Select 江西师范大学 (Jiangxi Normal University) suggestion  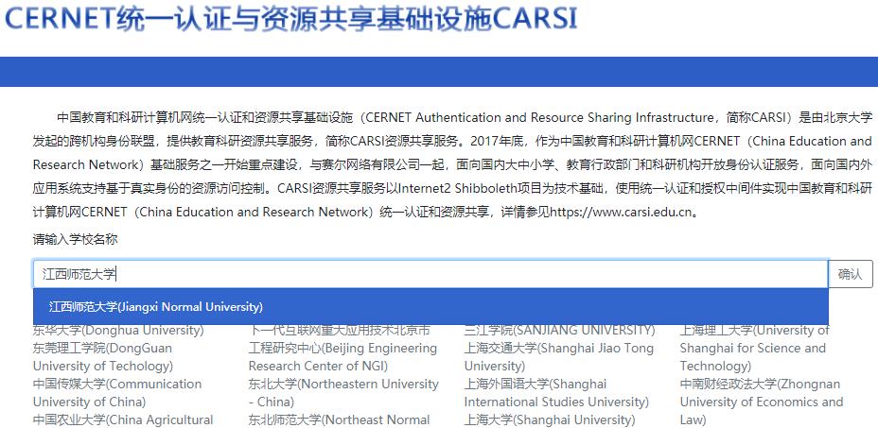pos(430,307)
